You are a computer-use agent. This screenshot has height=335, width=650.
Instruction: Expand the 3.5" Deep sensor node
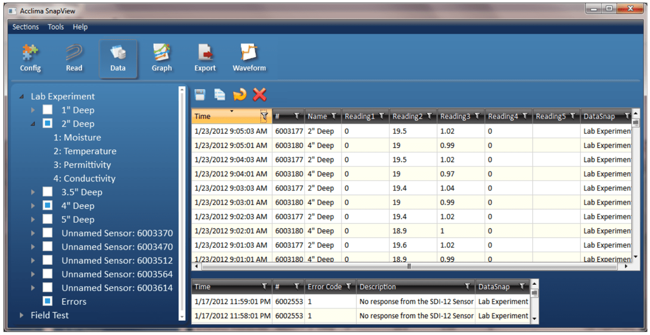point(33,192)
